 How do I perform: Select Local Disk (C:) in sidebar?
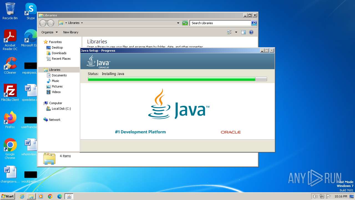click(x=61, y=109)
